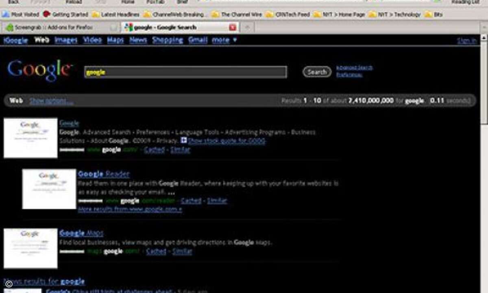The width and height of the screenshot is (488, 293).
Task: Switch to News search
Action: [x=138, y=40]
